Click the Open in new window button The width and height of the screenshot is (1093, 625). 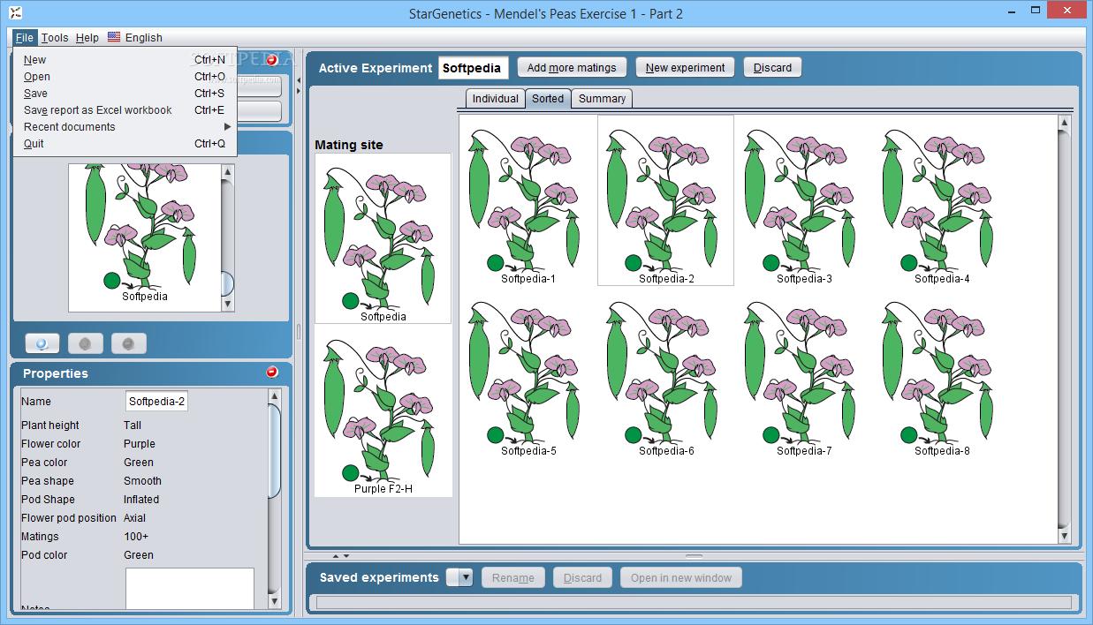click(681, 577)
